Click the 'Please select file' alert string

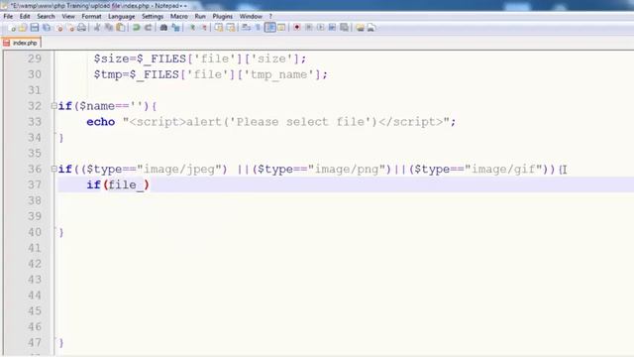pos(300,122)
